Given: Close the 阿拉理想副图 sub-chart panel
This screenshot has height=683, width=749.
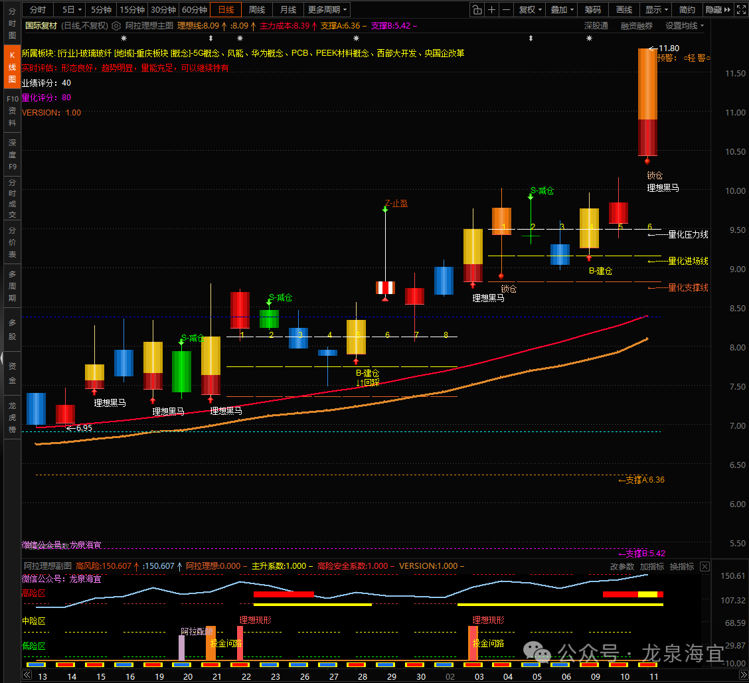Looking at the screenshot, I should pos(705,567).
